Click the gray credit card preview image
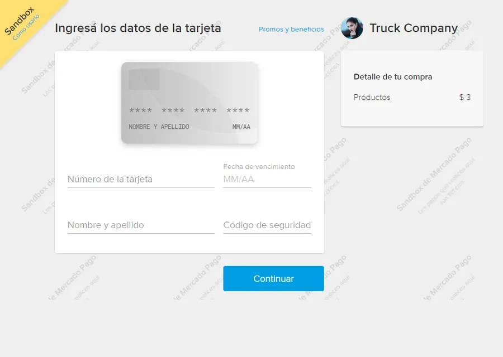Viewport: 503px width, 357px height. 189,103
